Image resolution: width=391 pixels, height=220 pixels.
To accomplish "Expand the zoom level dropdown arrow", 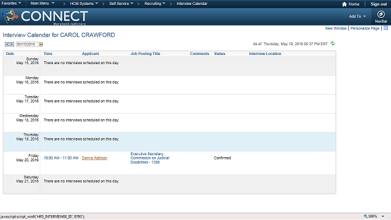I will [383, 216].
